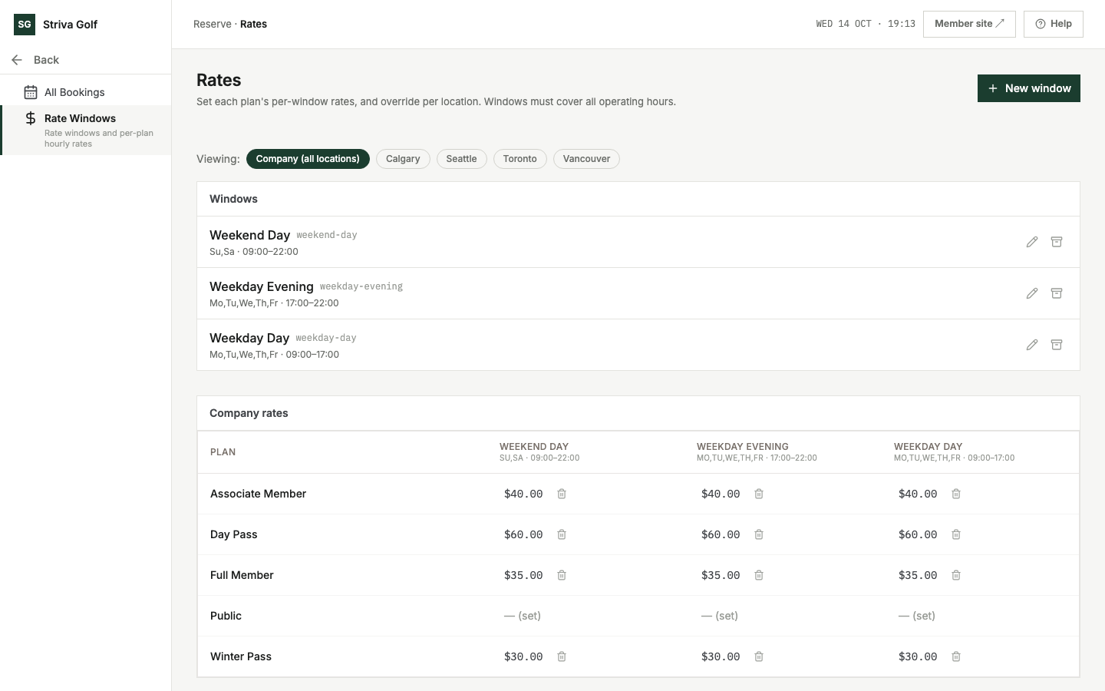Set Public plan Weekend Day rate
Viewport: 1105px width, 691px height.
click(523, 616)
